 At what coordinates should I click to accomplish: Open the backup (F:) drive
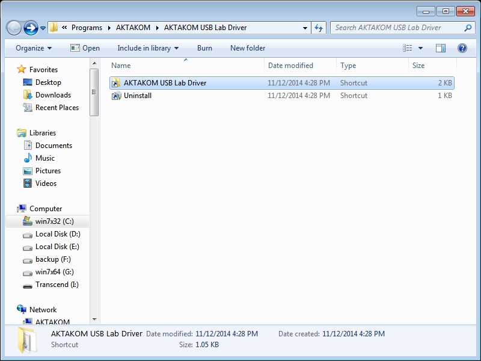point(53,259)
